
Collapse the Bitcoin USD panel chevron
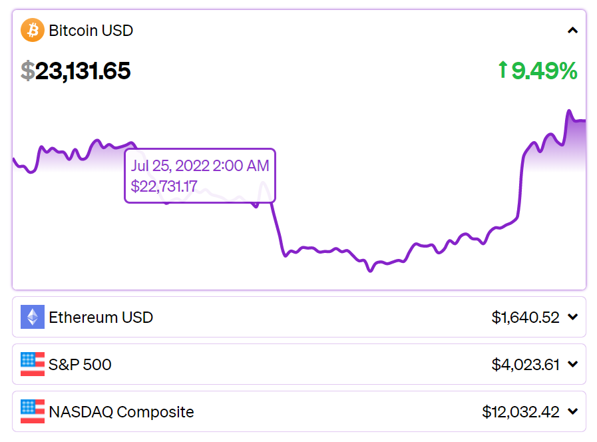572,31
